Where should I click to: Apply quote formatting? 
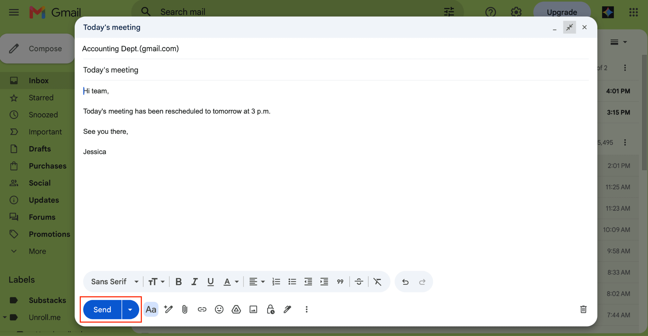point(340,282)
